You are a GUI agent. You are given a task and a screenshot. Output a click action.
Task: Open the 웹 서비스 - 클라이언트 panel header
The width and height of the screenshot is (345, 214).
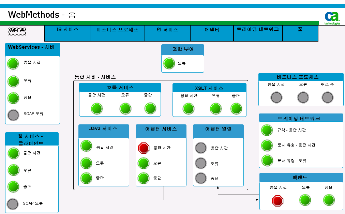coord(32,139)
